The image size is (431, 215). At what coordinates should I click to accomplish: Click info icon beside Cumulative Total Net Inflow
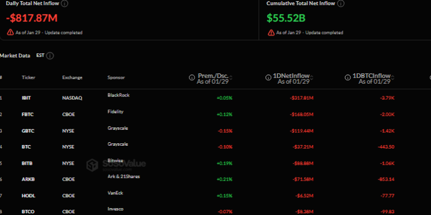pyautogui.click(x=341, y=3)
